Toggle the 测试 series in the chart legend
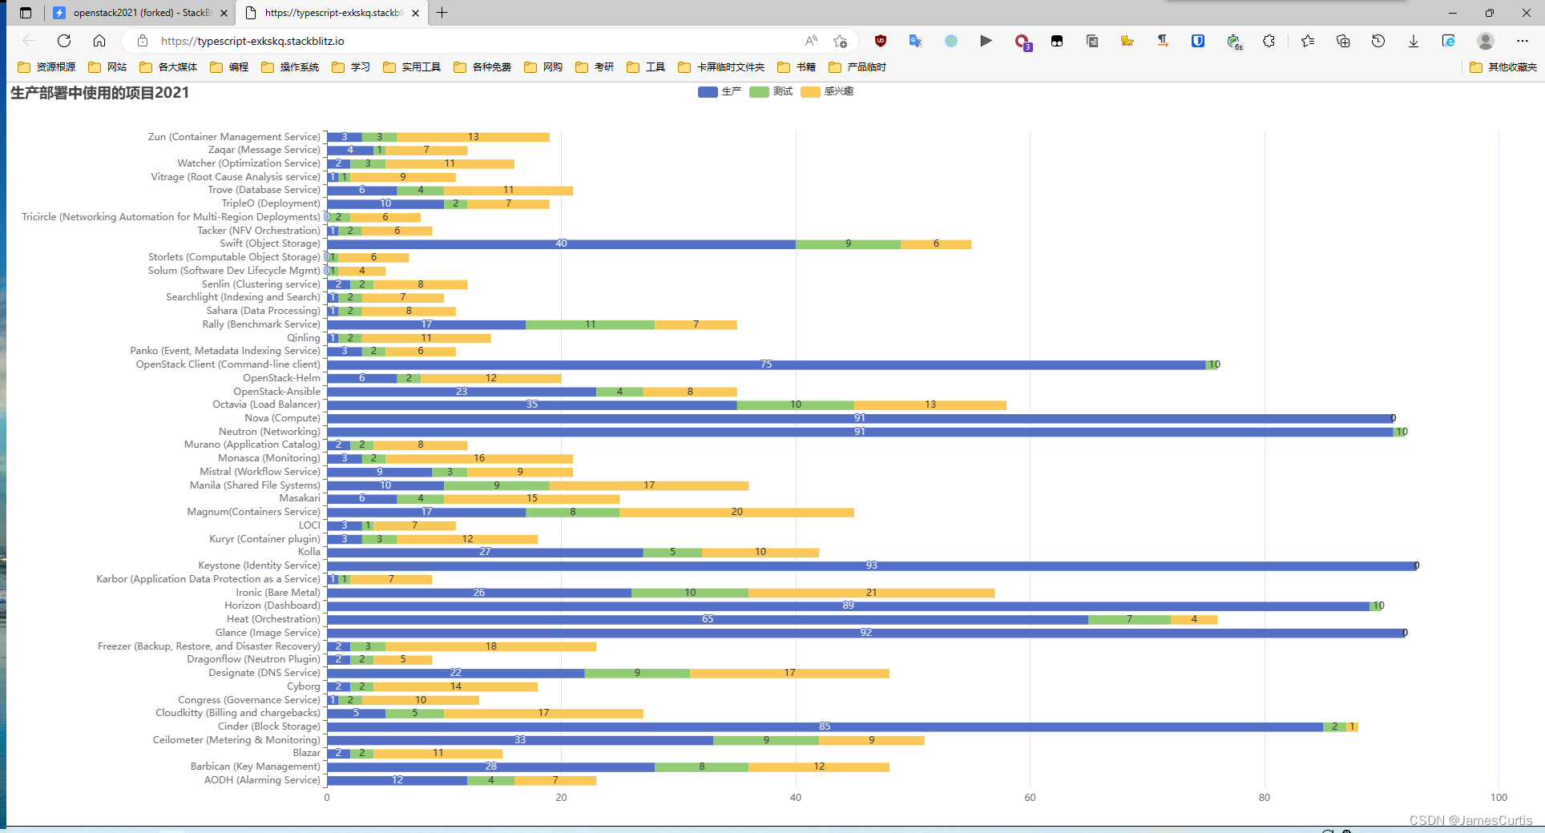The height and width of the screenshot is (833, 1545). pos(770,92)
